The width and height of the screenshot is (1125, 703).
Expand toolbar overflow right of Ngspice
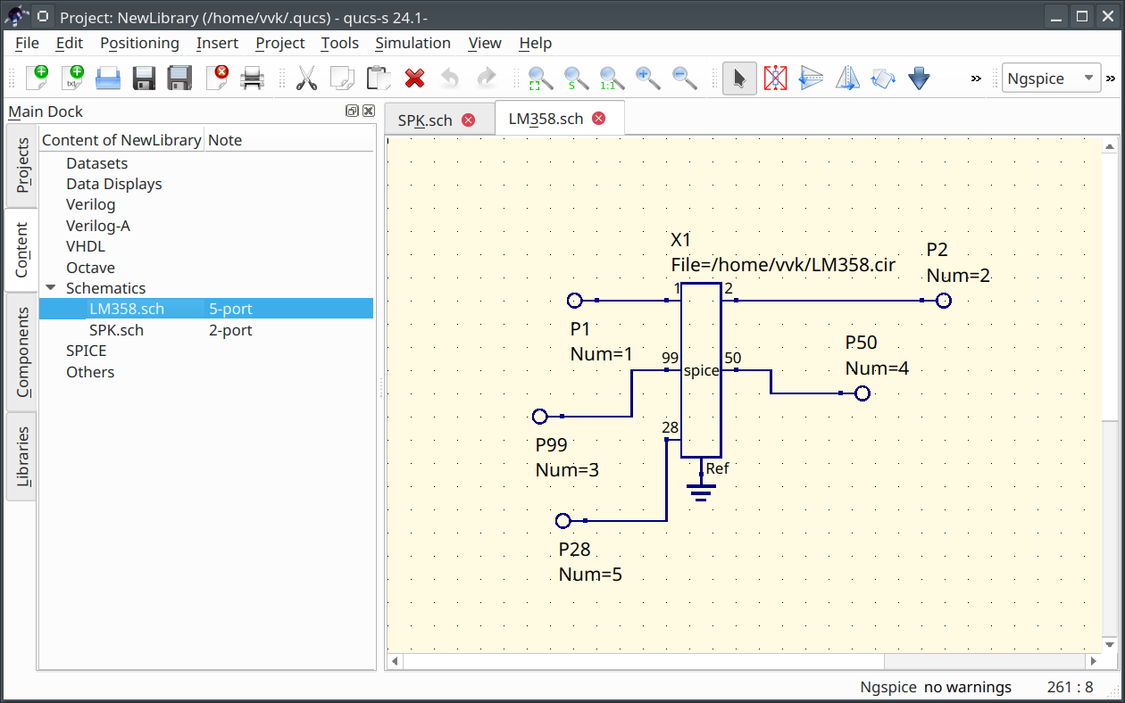click(x=1112, y=79)
